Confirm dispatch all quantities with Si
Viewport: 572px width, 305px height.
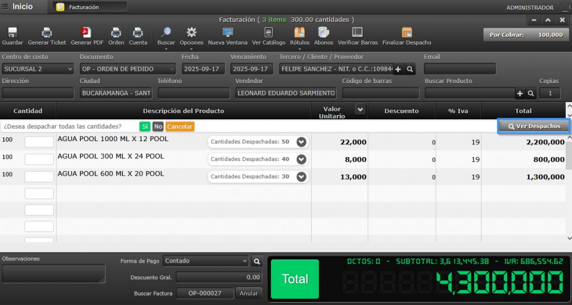coord(145,127)
